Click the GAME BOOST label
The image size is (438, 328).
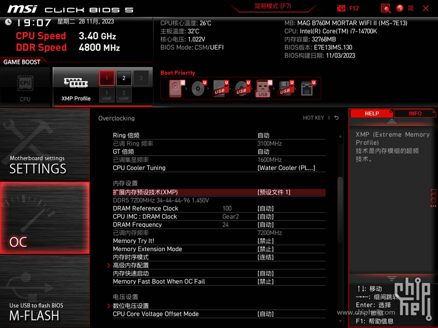tap(22, 62)
